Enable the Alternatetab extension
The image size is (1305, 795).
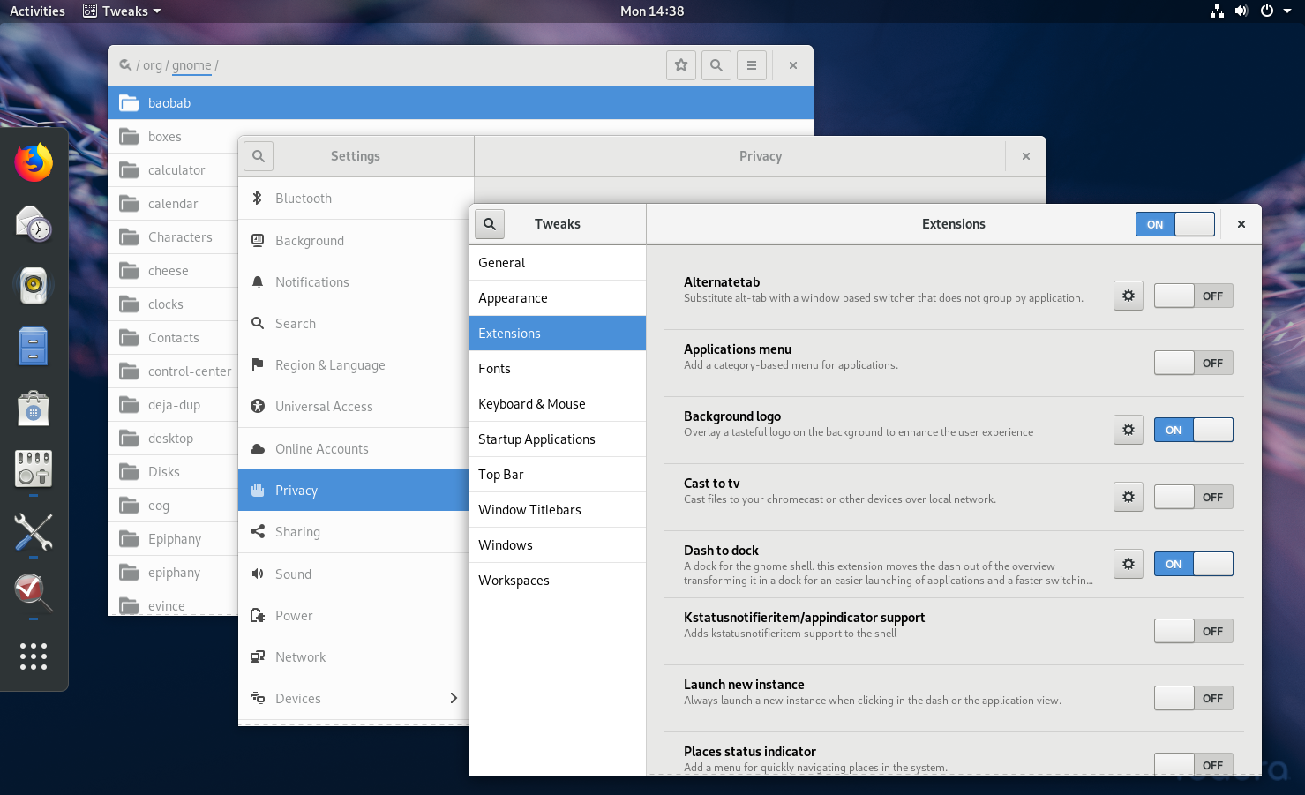(x=1194, y=296)
